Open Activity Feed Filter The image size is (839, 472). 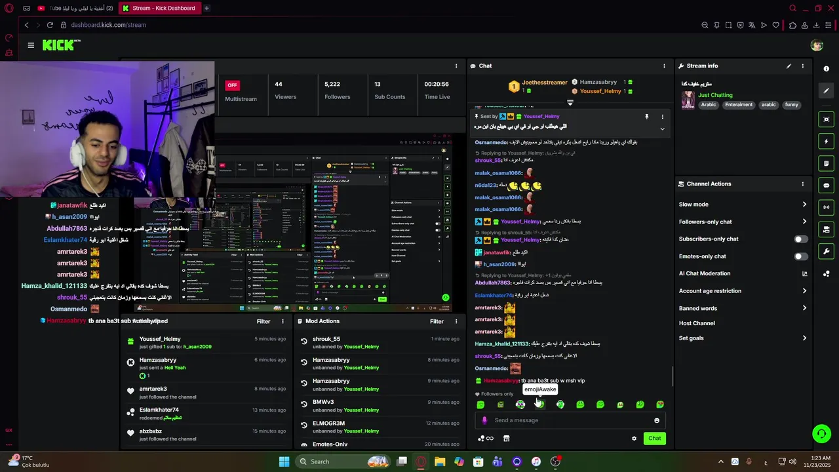[263, 321]
